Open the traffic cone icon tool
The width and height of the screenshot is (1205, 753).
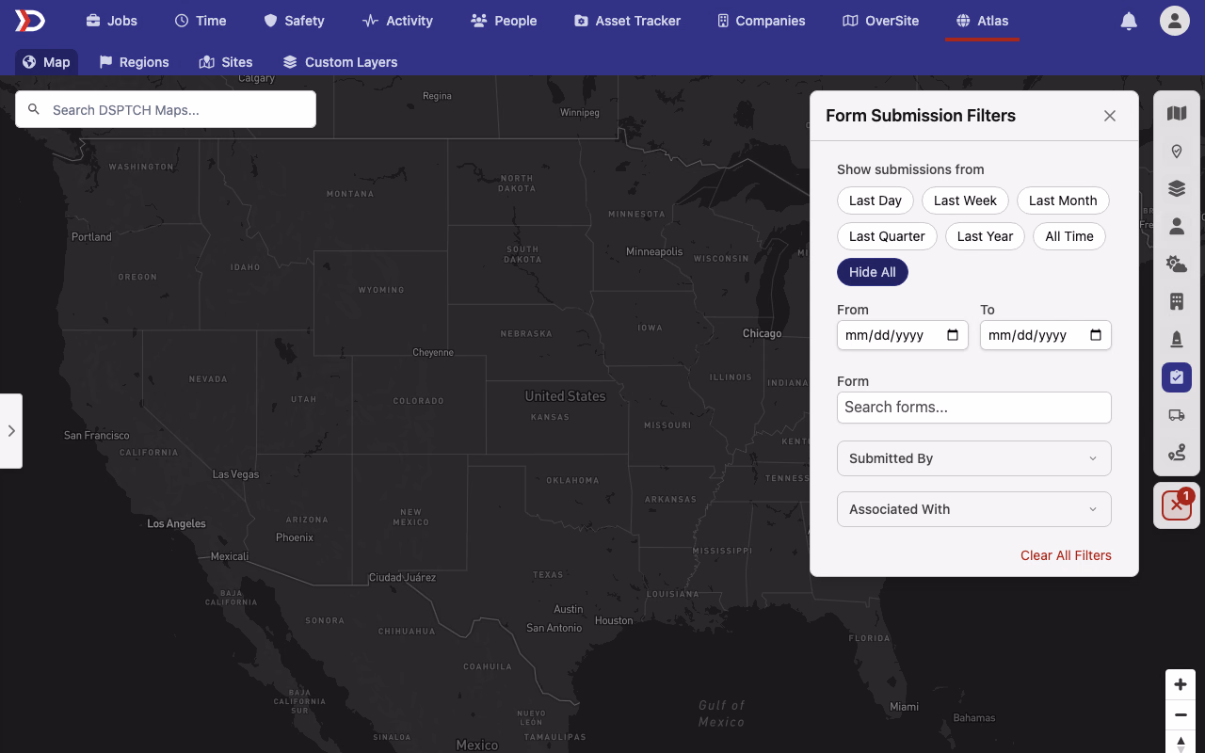[x=1177, y=340]
